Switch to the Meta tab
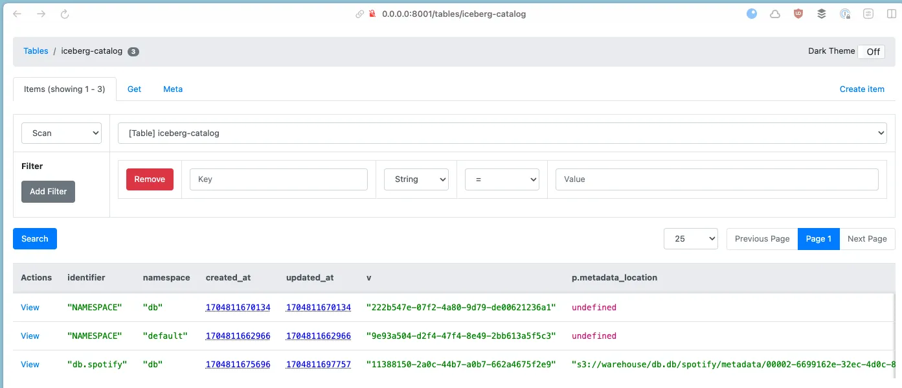 coord(173,89)
